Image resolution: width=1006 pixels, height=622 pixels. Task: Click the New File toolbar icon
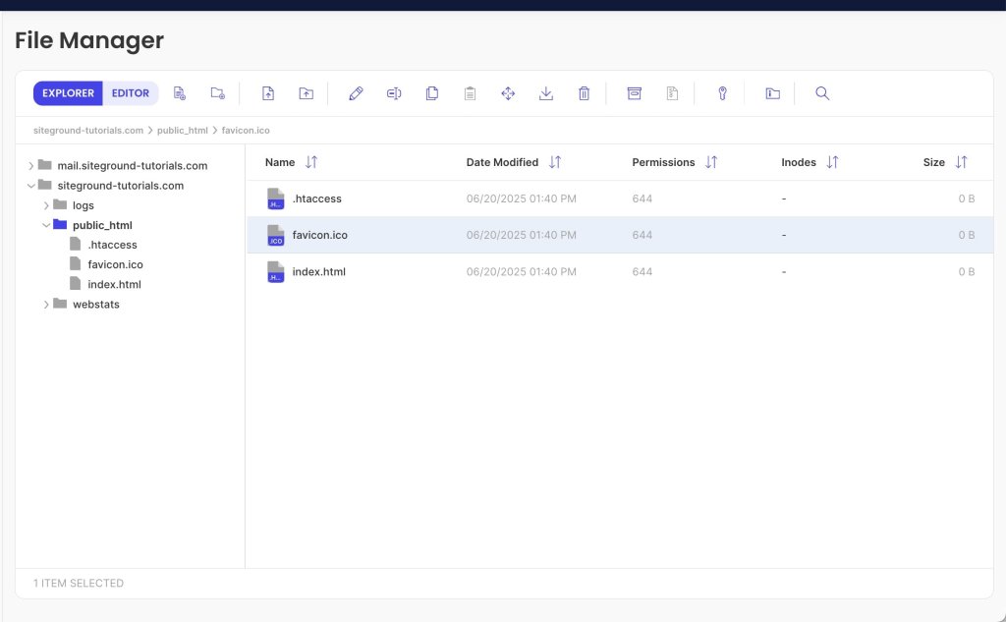(x=180, y=93)
